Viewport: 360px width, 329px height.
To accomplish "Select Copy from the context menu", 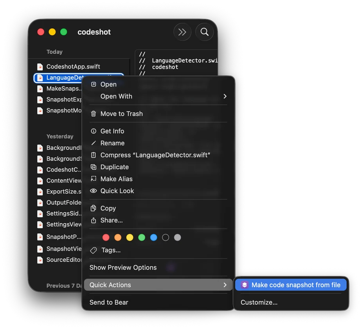I will [158, 208].
